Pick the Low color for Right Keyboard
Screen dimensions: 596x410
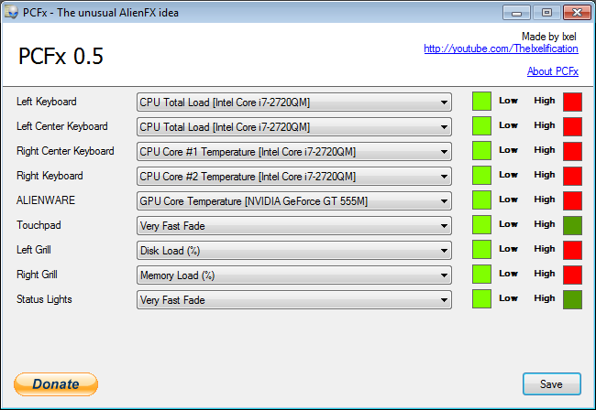[x=481, y=175]
